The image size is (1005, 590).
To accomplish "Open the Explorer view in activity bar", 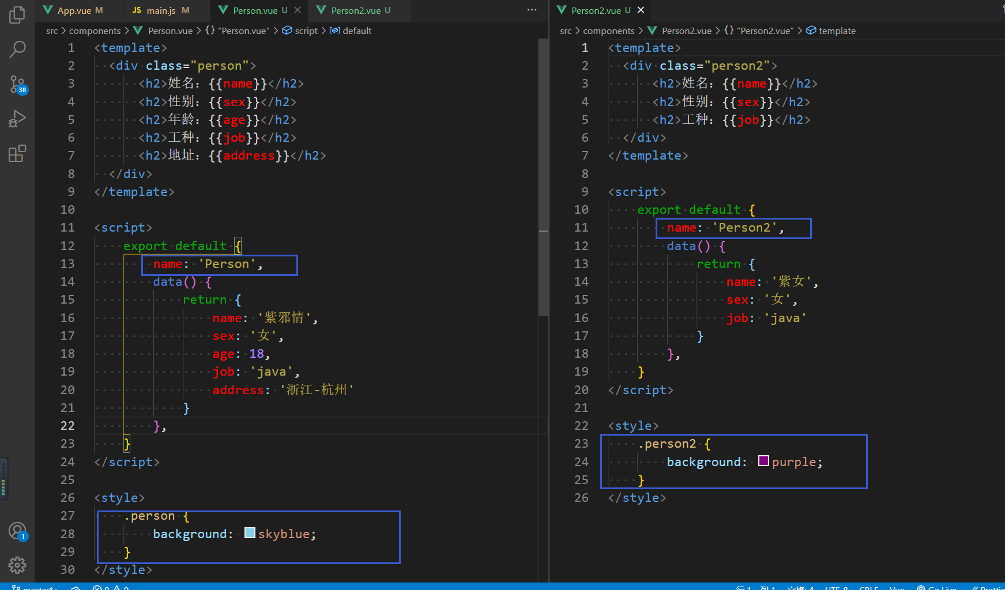I will click(x=17, y=15).
